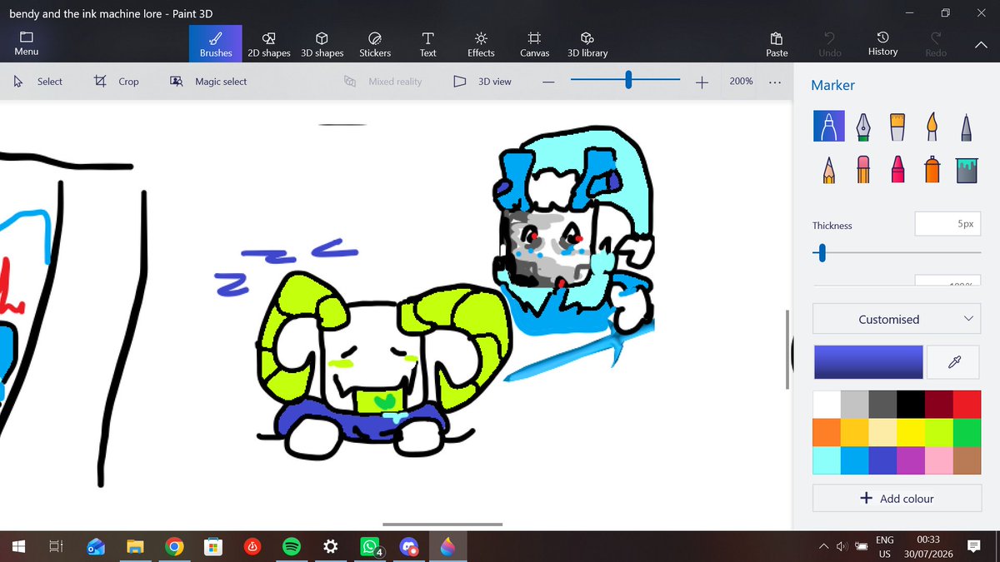Select the Oil brush tool
Viewport: 1000px width, 562px height.
click(897, 127)
